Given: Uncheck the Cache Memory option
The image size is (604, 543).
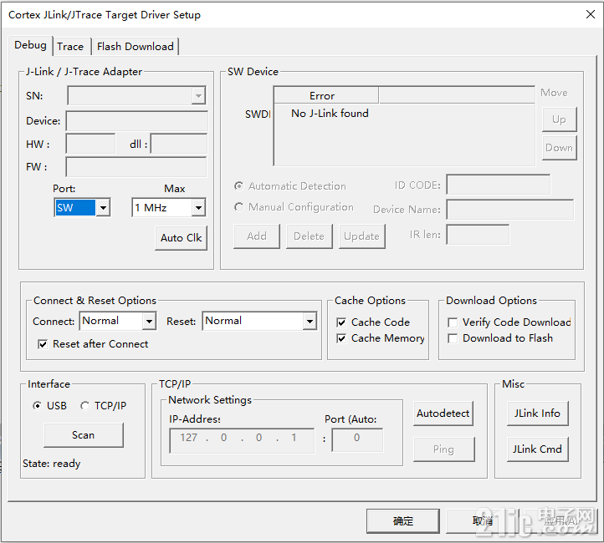Looking at the screenshot, I should point(341,338).
